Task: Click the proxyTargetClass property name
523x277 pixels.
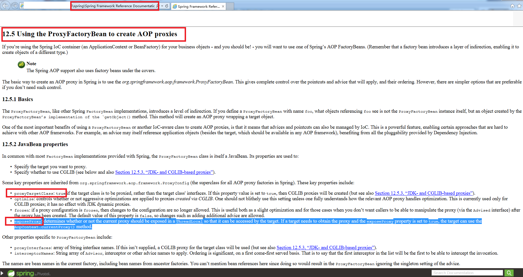Action: (34, 193)
